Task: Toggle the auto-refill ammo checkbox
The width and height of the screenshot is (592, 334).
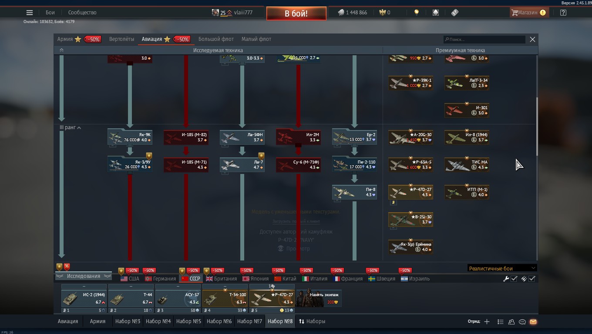Action: coord(532,279)
